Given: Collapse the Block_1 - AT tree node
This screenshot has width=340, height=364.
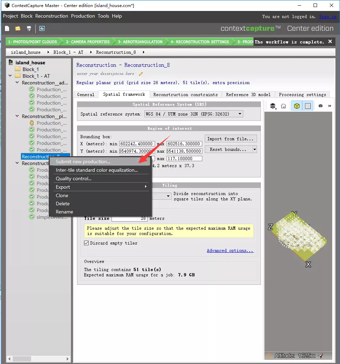Looking at the screenshot, I should point(10,76).
